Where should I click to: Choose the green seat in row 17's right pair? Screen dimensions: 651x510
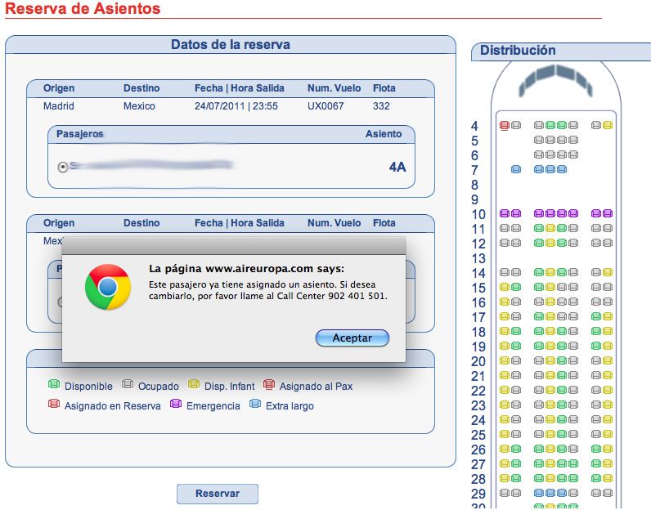[x=595, y=316]
